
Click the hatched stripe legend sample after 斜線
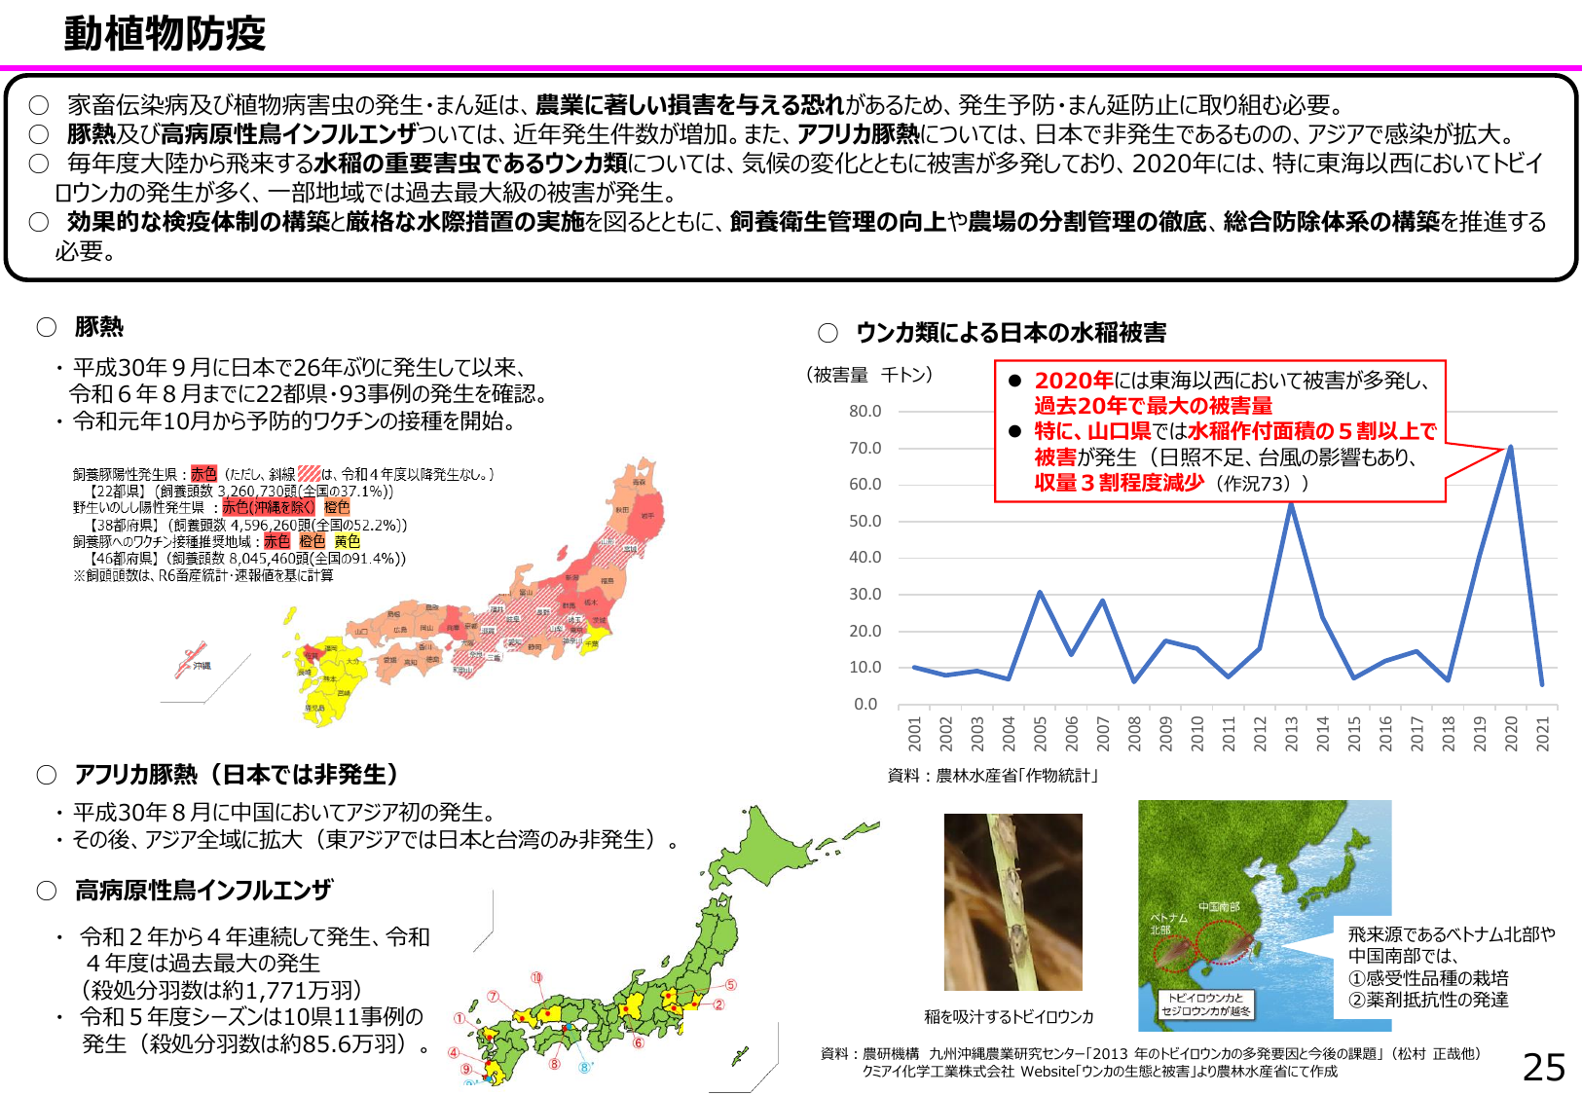coord(309,474)
